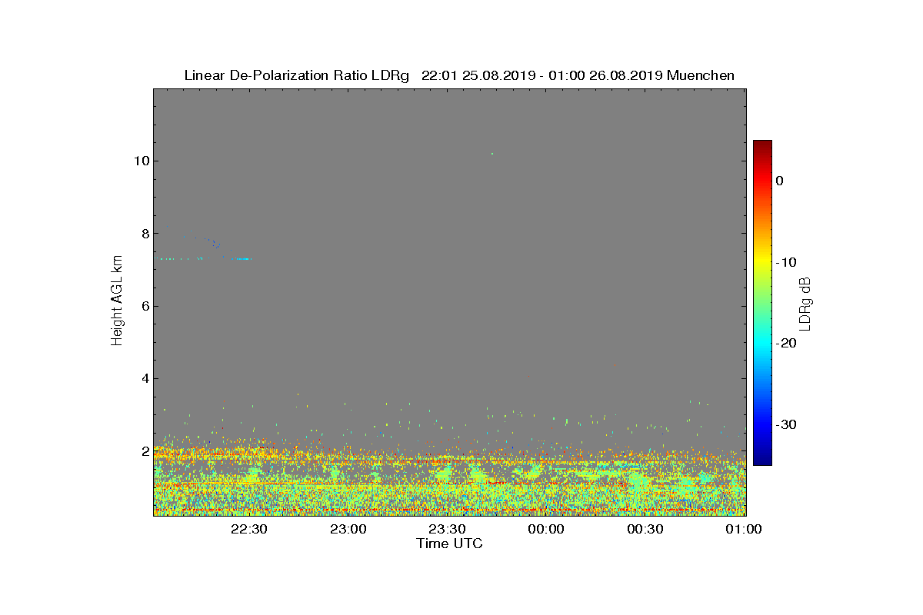Click the colorbar value 0

pos(779,181)
